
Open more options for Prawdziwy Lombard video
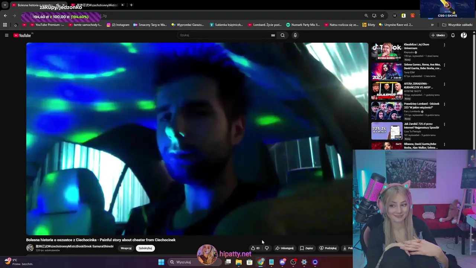coord(444,105)
